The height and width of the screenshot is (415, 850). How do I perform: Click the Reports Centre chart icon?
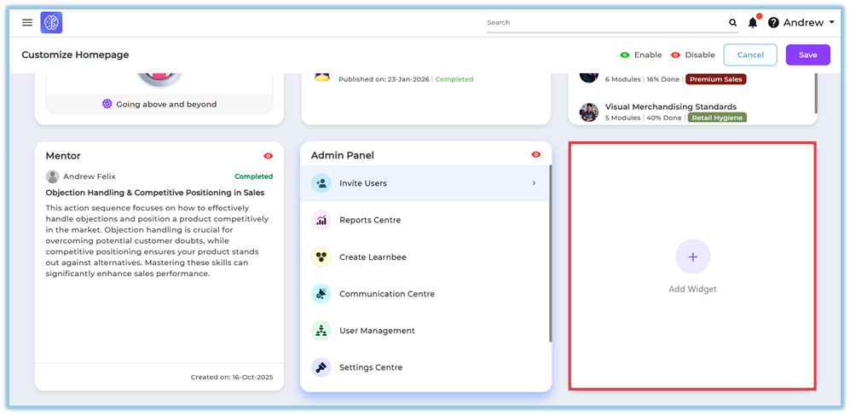(321, 221)
